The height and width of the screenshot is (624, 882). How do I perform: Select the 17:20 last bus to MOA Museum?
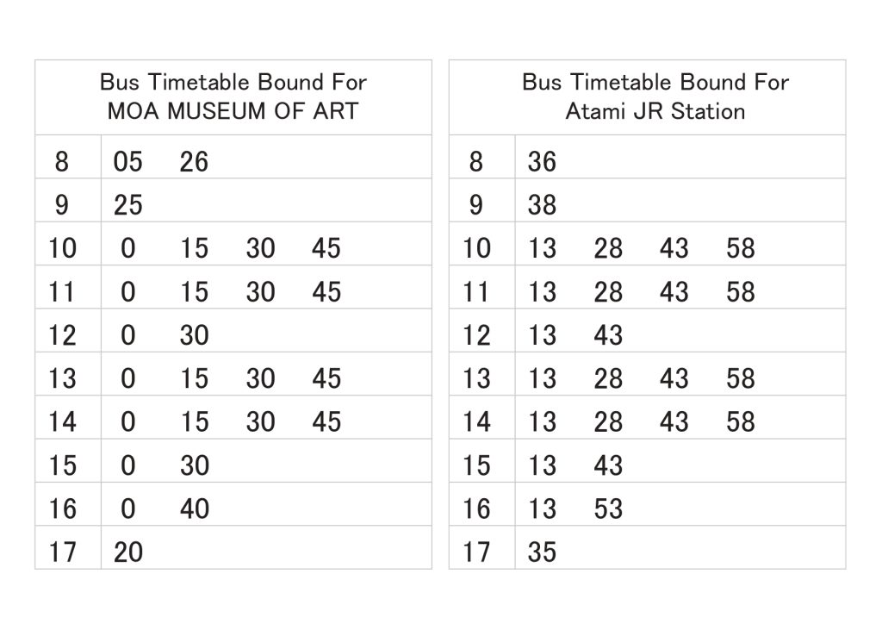pyautogui.click(x=127, y=552)
